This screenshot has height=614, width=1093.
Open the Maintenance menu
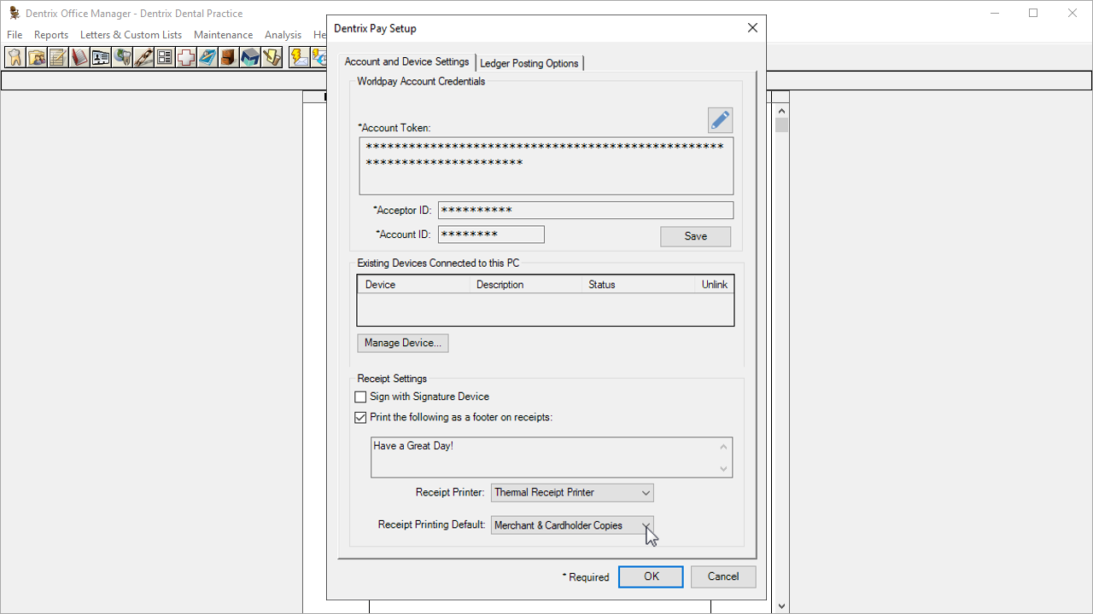coord(223,35)
